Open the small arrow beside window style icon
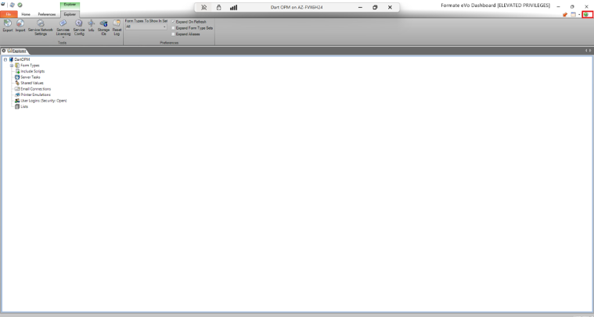This screenshot has height=317, width=594. (x=579, y=15)
